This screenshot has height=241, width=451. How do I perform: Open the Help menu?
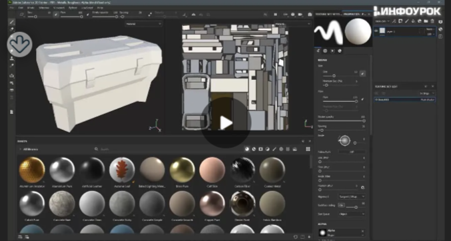(100, 8)
